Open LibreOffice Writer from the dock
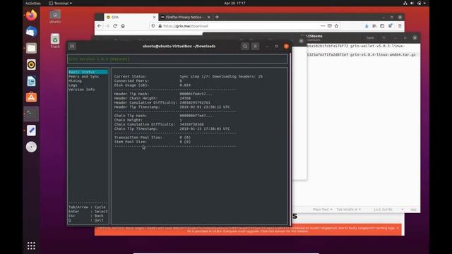 (x=31, y=81)
